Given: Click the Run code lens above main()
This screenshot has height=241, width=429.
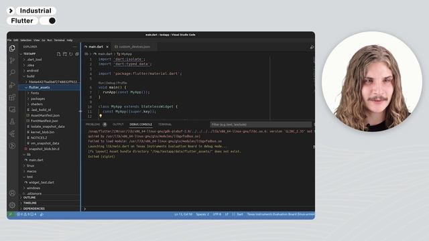Looking at the screenshot, I should click(101, 82).
